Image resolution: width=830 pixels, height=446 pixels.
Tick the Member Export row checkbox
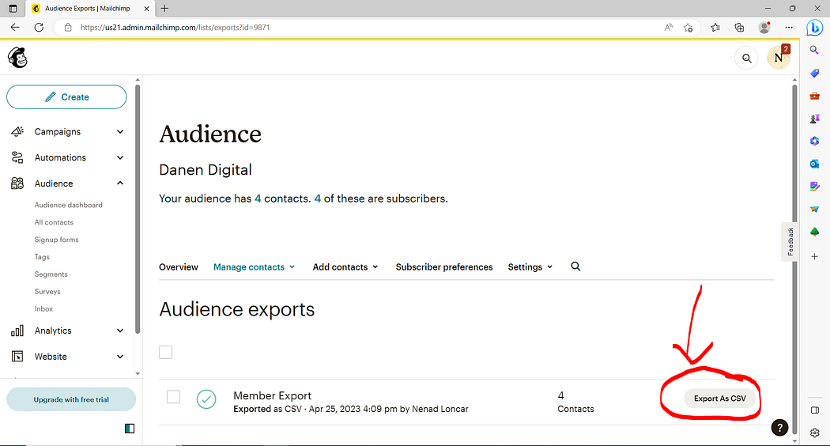click(x=173, y=397)
